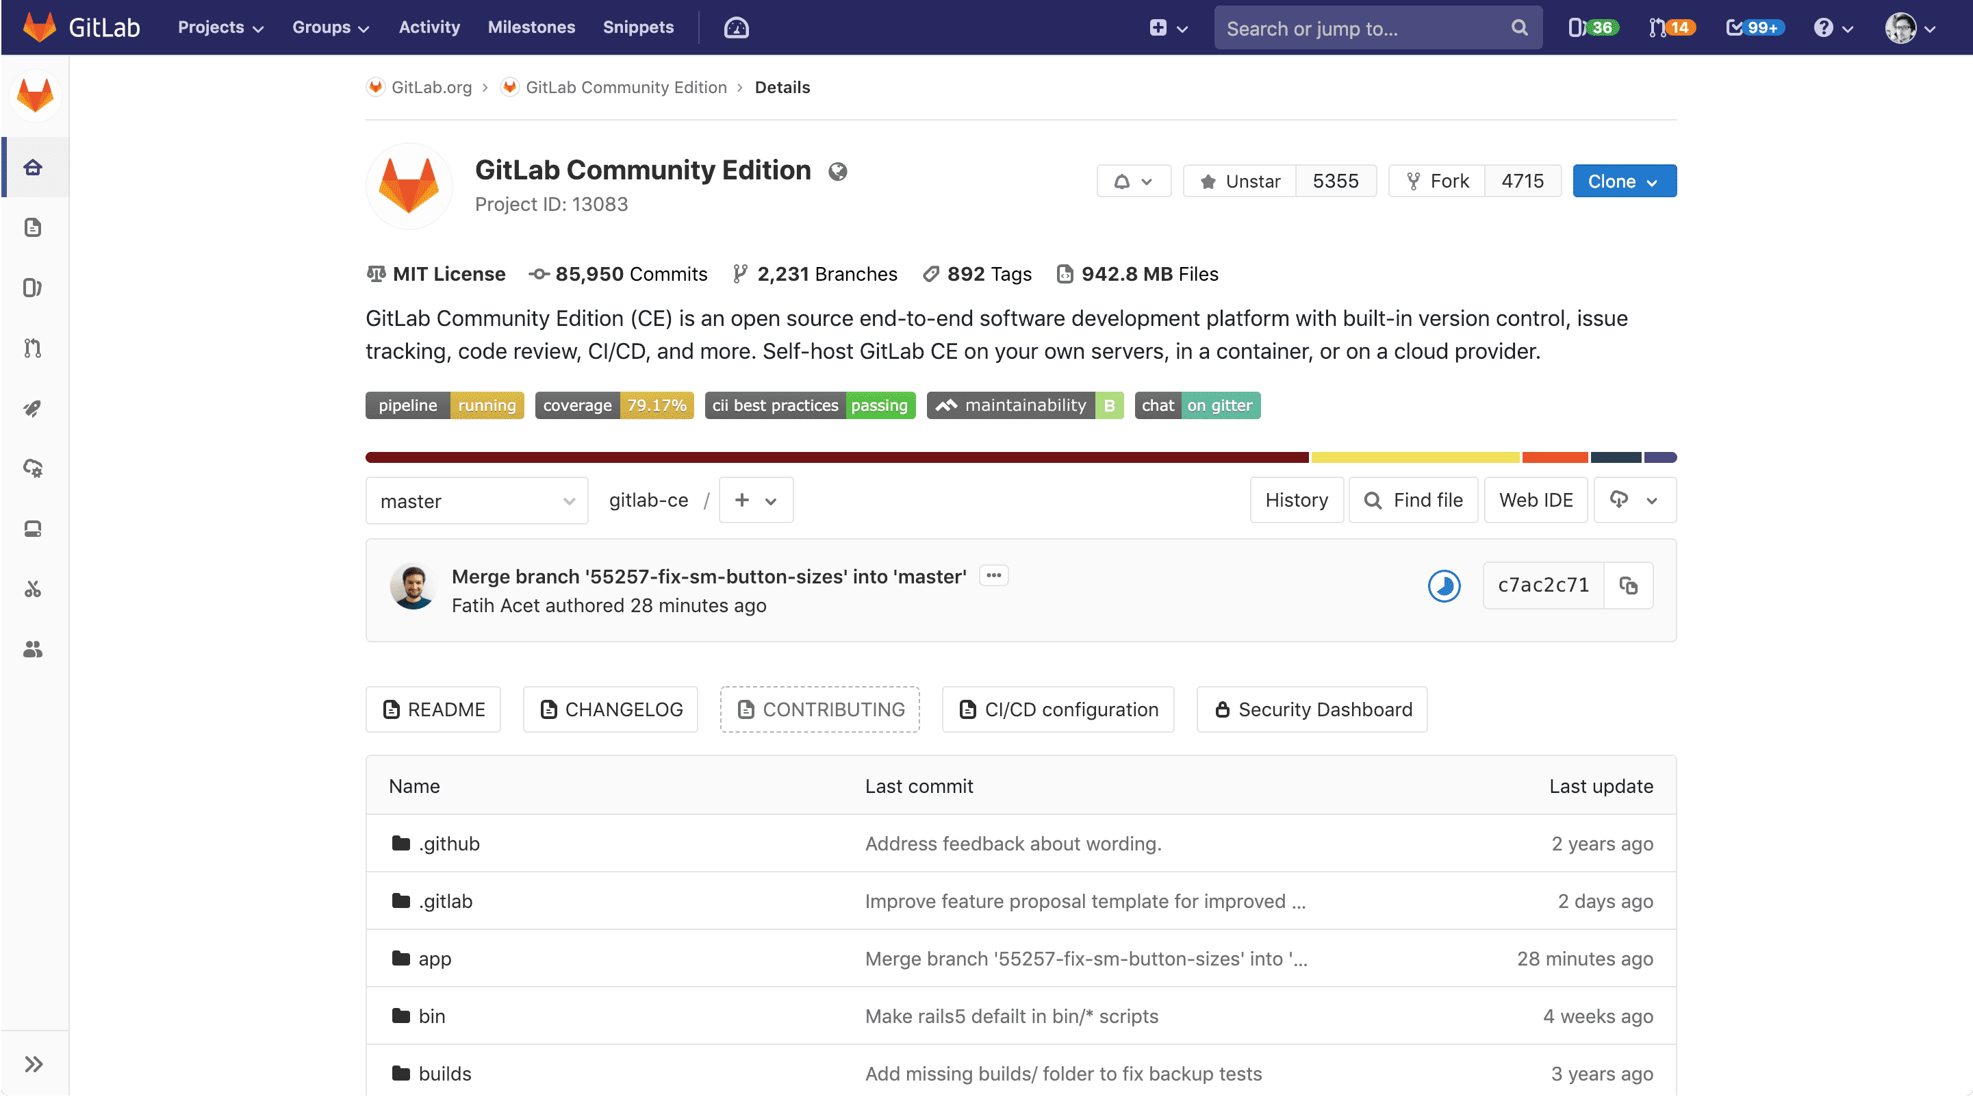Click the Merge Requests sidebar icon
Image resolution: width=1973 pixels, height=1097 pixels.
34,346
